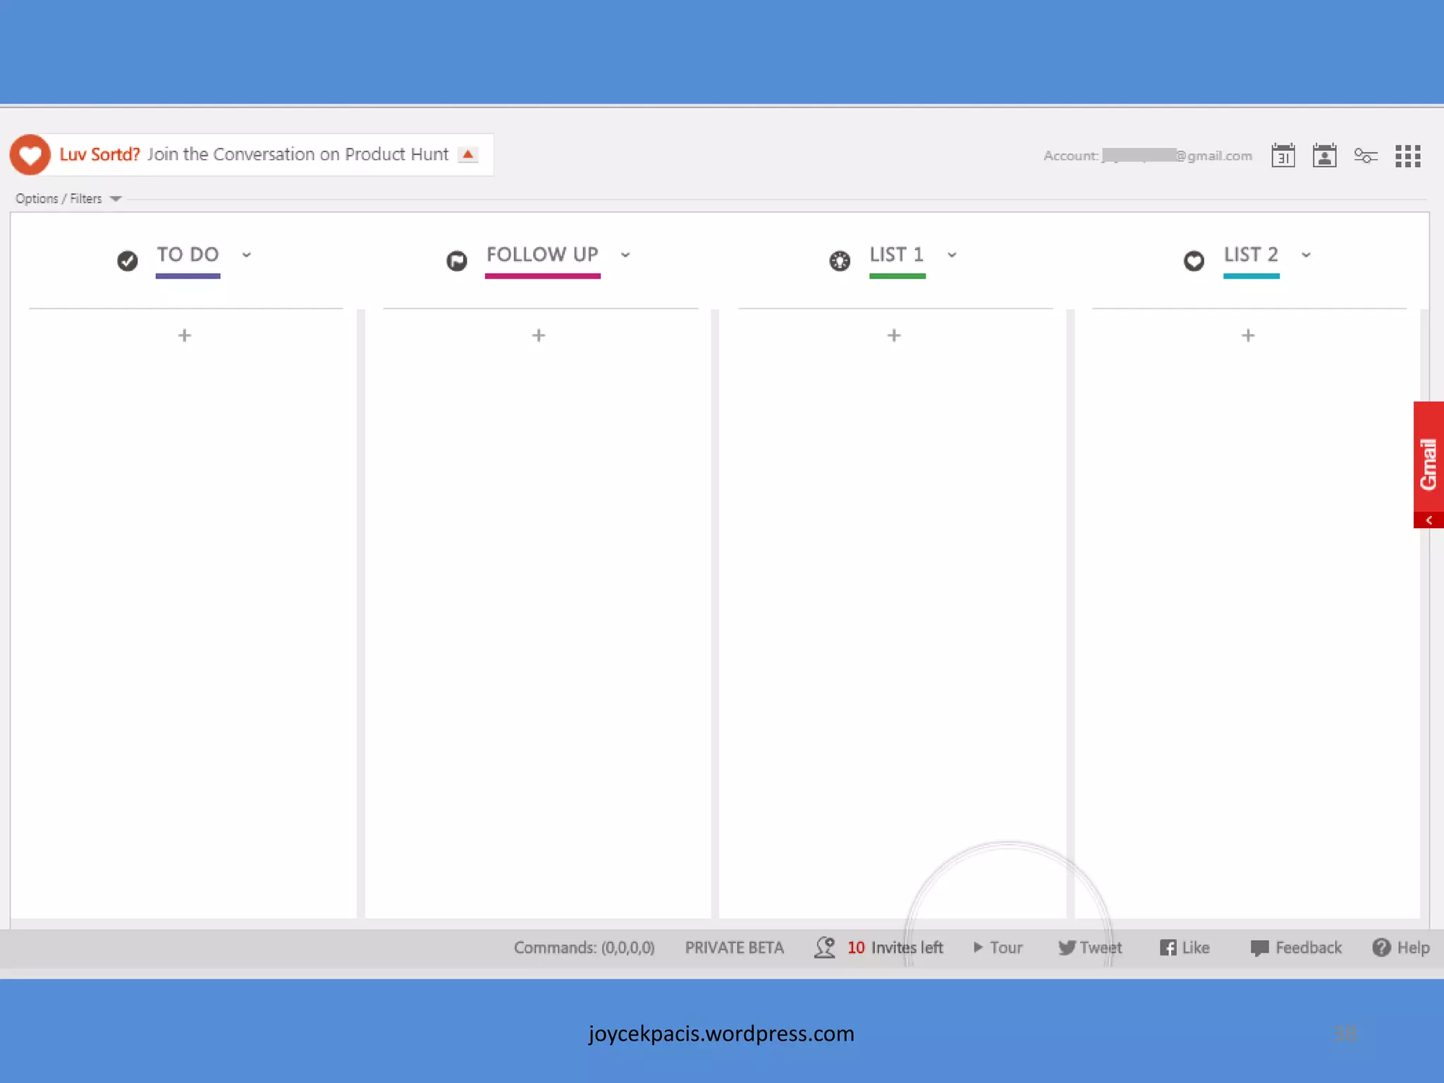Click the orange heart logo icon
Image resolution: width=1444 pixels, height=1083 pixels.
point(30,154)
